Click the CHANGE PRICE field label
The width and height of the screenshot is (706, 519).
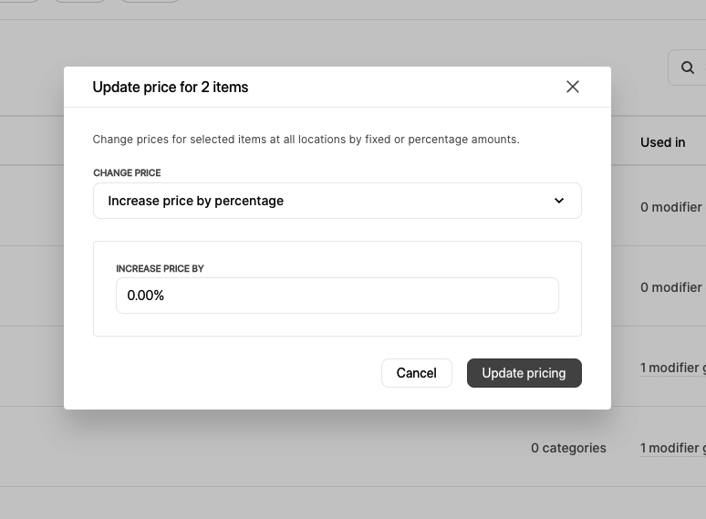click(127, 173)
